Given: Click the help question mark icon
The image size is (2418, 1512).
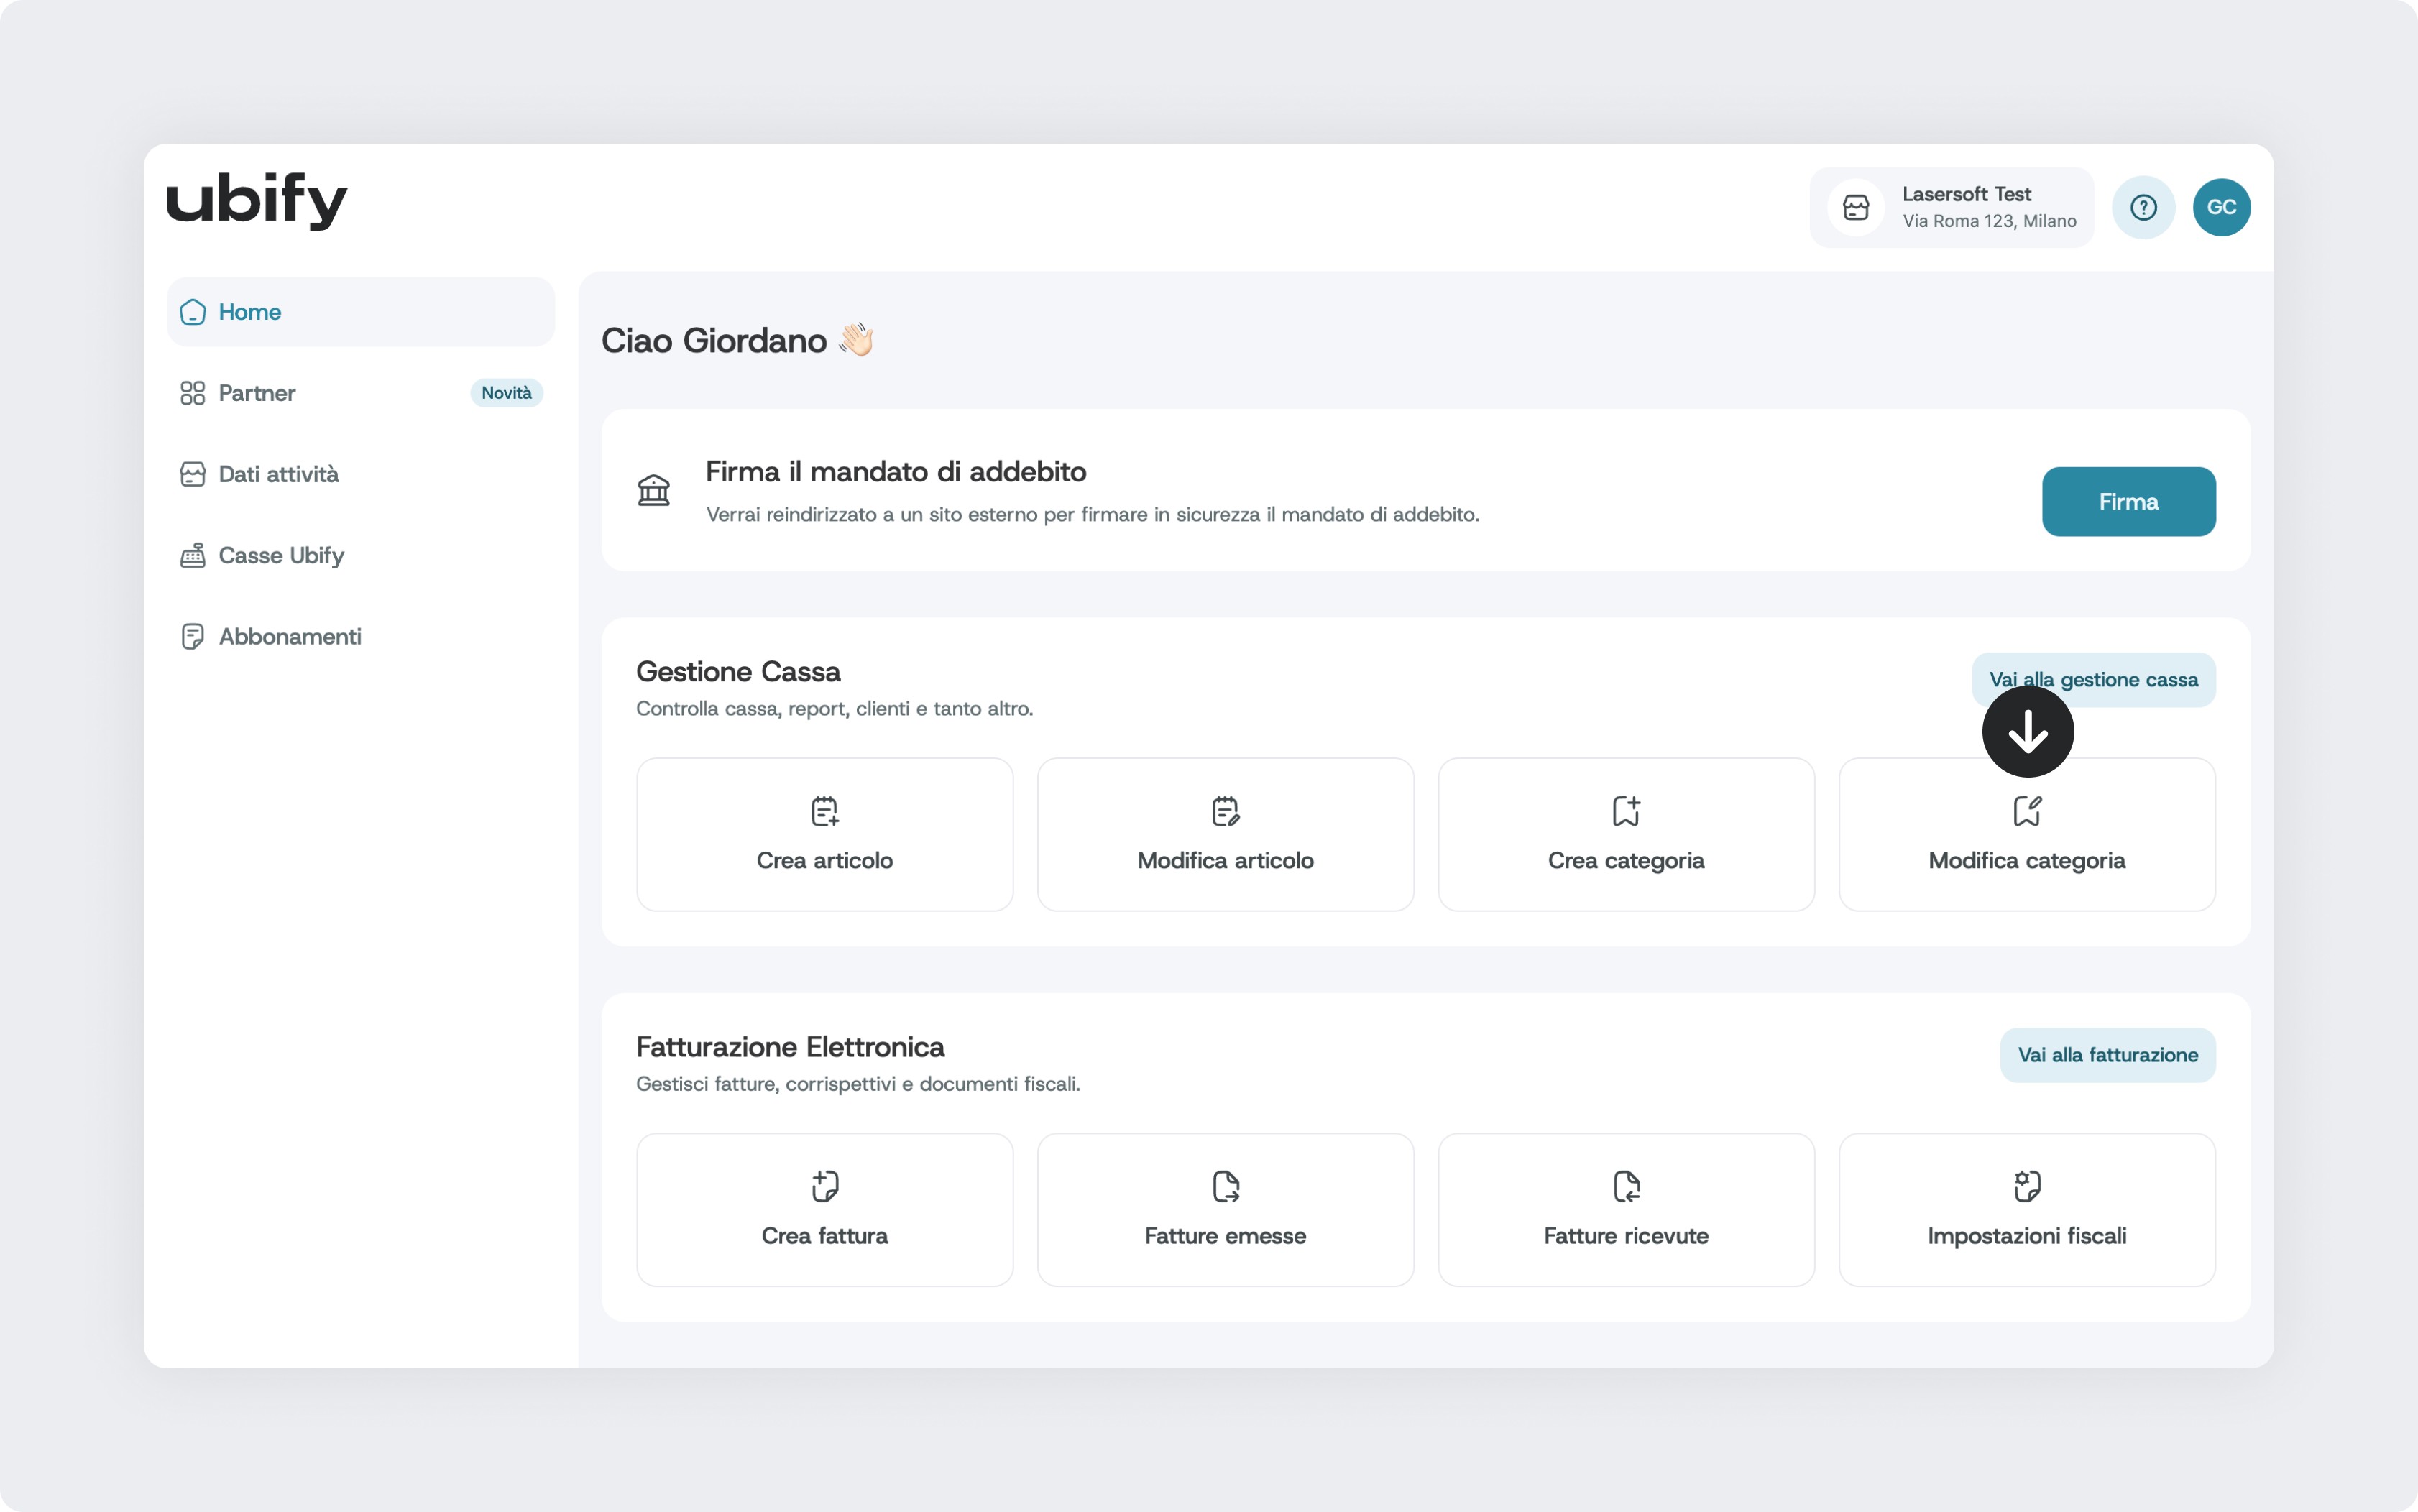Looking at the screenshot, I should tap(2143, 208).
